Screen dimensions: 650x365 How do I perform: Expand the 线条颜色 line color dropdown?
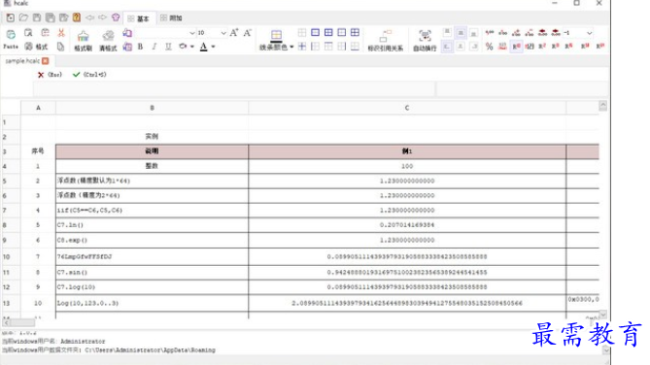click(x=291, y=47)
